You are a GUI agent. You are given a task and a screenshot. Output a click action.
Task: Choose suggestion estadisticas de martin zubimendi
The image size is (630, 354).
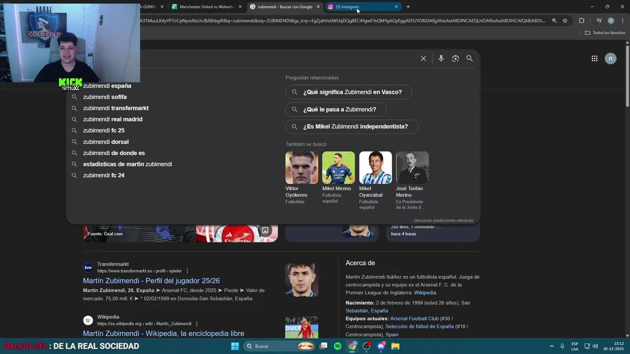point(127,164)
